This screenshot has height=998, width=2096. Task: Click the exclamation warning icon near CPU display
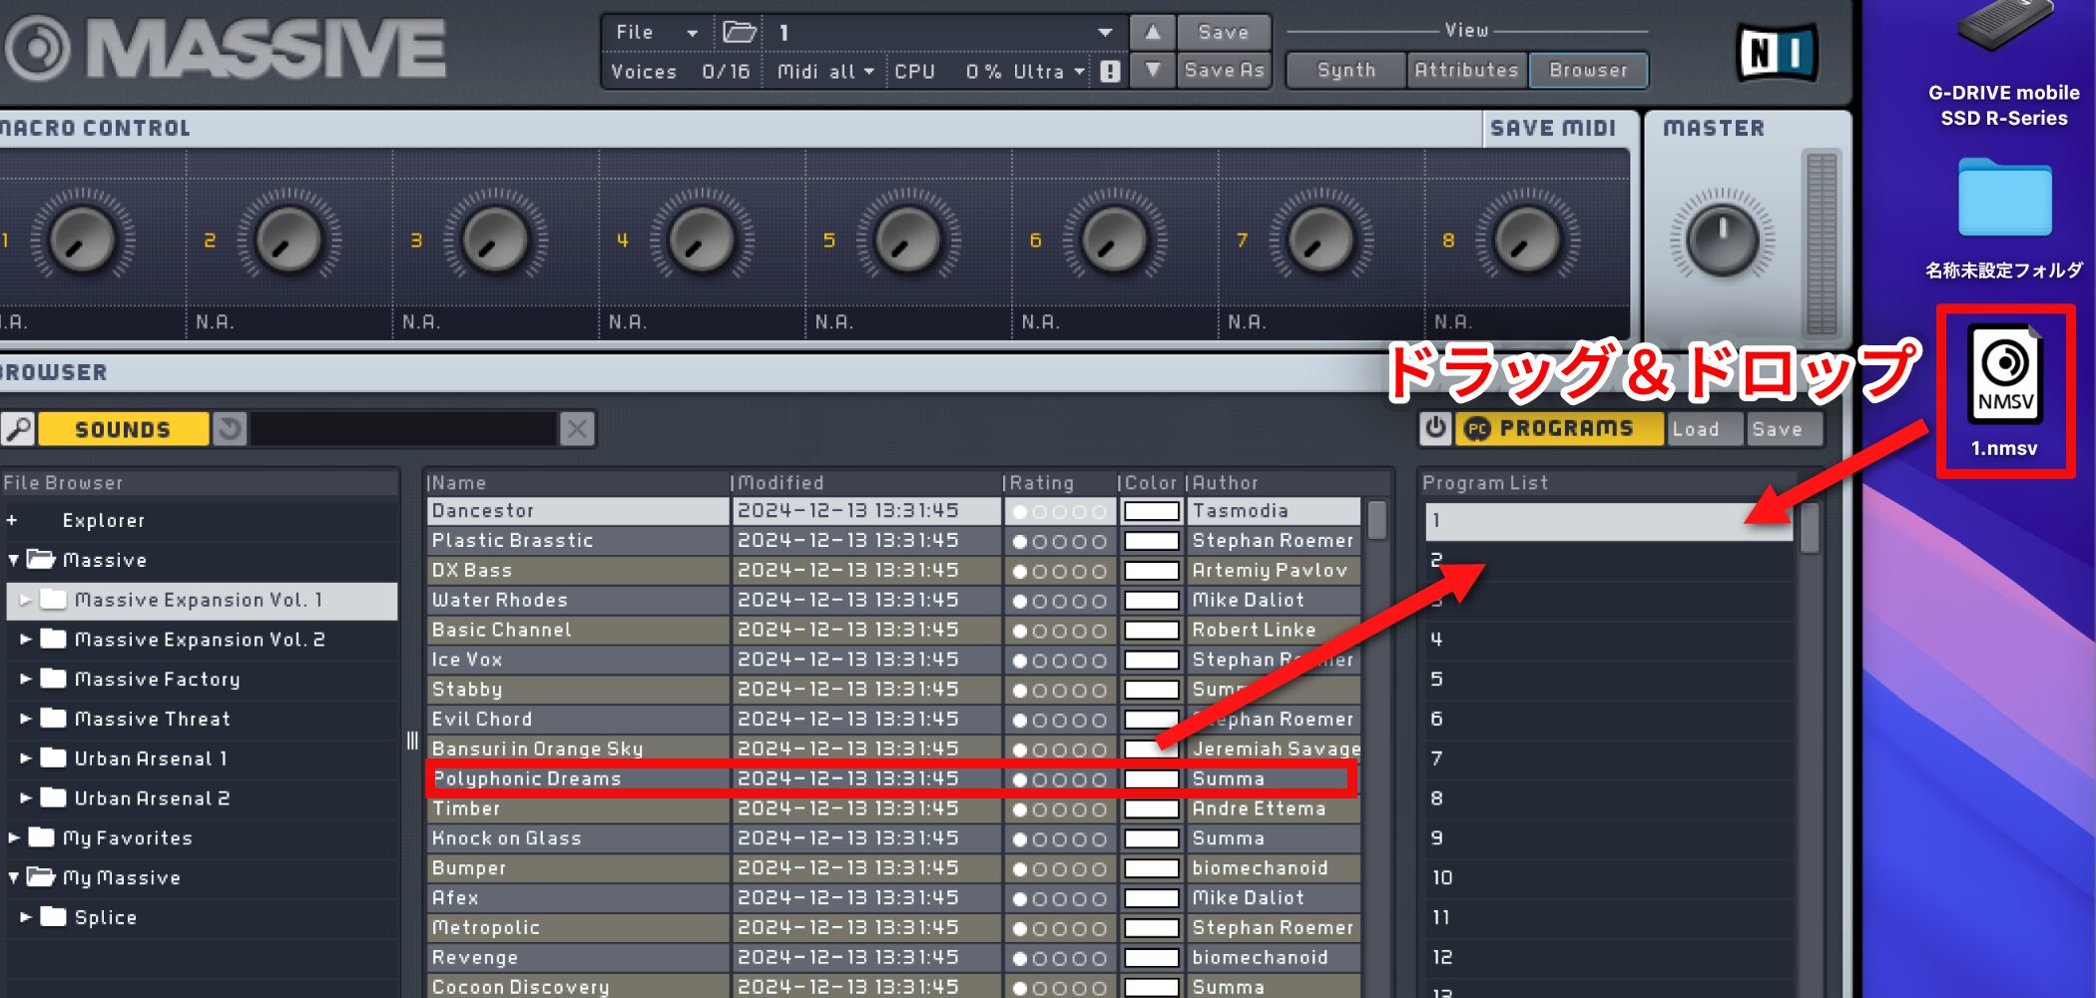pyautogui.click(x=1111, y=70)
